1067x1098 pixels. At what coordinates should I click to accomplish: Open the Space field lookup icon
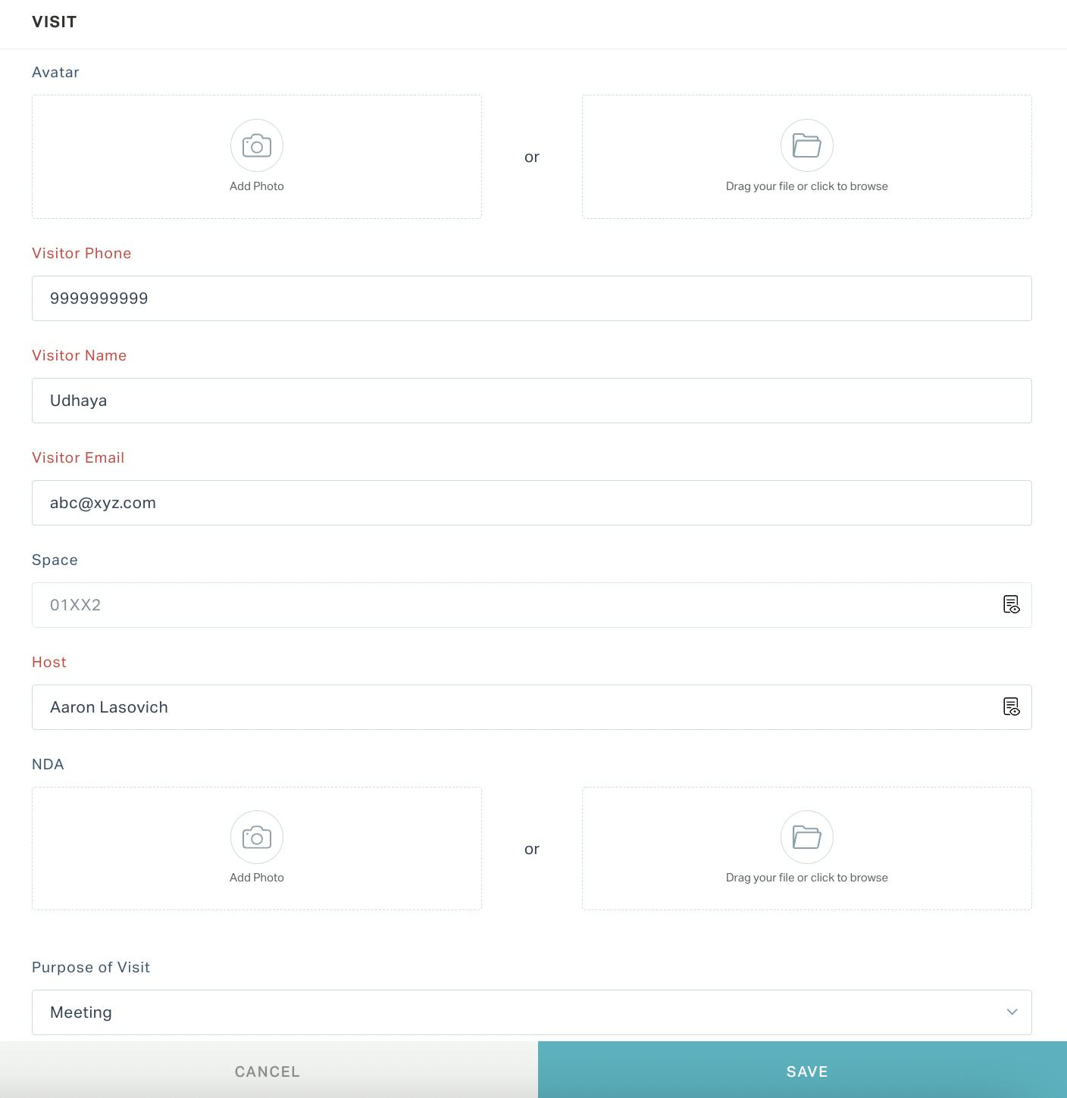click(1012, 604)
